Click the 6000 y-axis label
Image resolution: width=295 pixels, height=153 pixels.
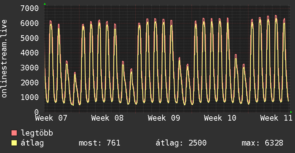30,23
